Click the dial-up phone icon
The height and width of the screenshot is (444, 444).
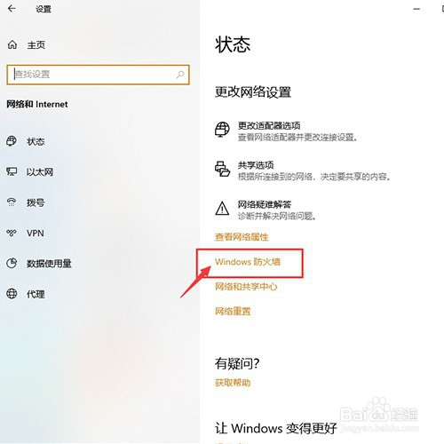point(12,202)
